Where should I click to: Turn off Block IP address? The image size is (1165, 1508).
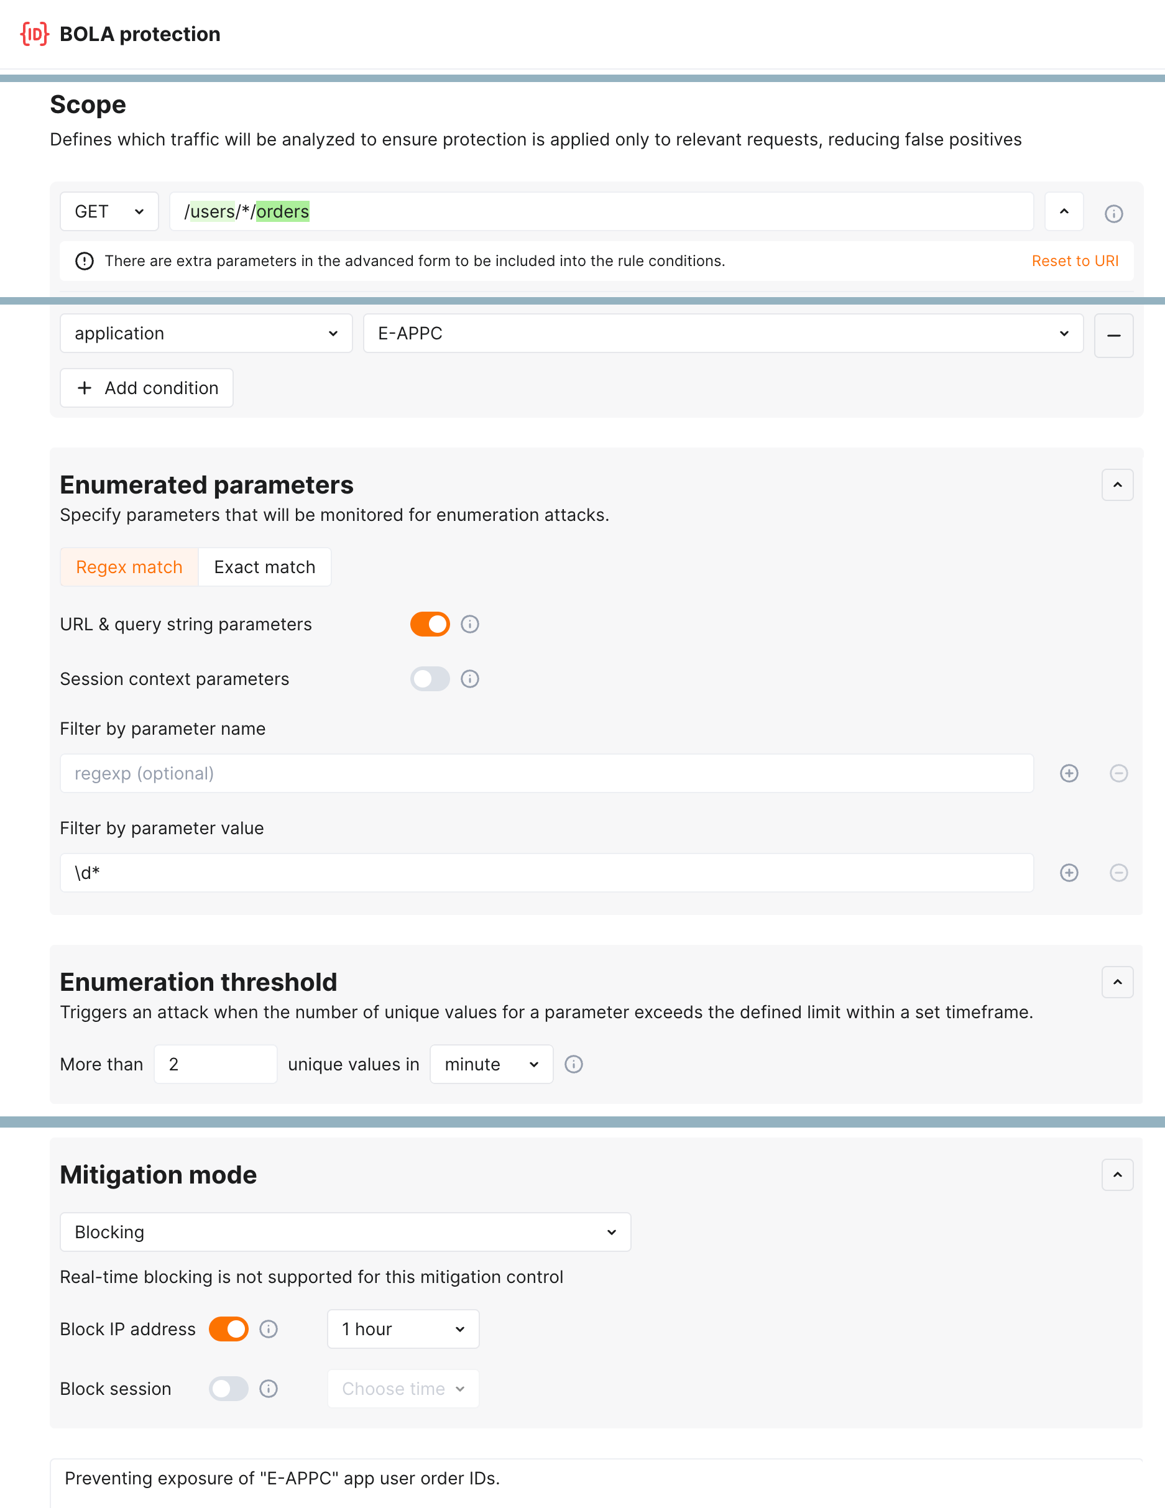click(228, 1328)
